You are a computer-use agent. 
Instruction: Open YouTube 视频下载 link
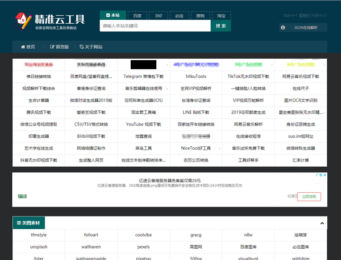coord(144,125)
